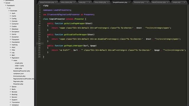Expand the Cache folder arrow
Image resolution: width=189 pixels, height=106 pixels.
[x=11, y=16]
